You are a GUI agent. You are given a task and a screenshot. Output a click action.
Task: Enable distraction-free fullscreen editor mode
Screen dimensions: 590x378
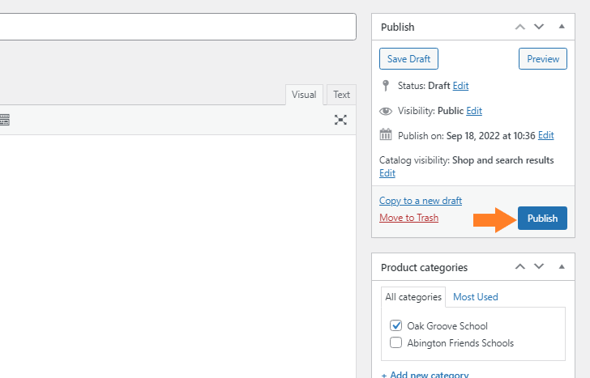tap(340, 120)
